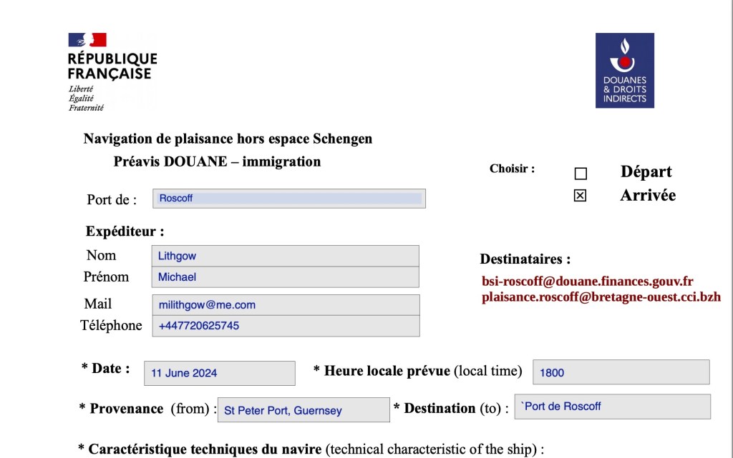This screenshot has height=458, width=733.
Task: Click the Port de field containing Roscoff
Action: pyautogui.click(x=289, y=199)
